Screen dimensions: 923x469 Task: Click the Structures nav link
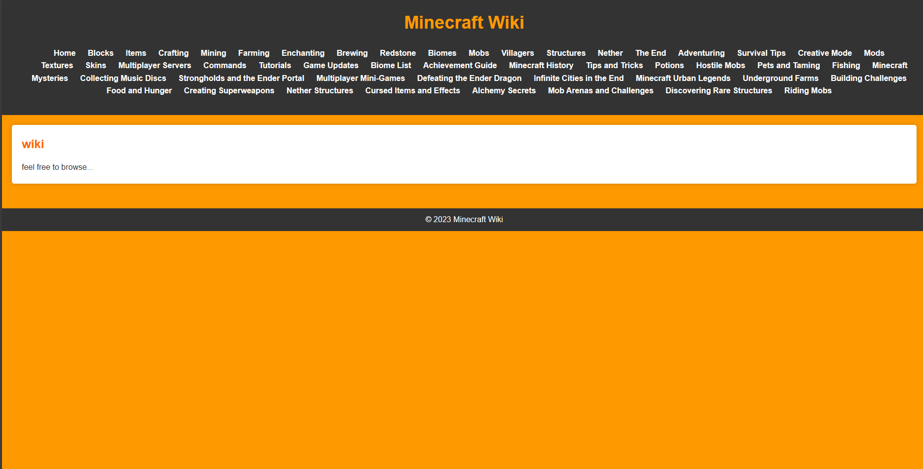[566, 53]
